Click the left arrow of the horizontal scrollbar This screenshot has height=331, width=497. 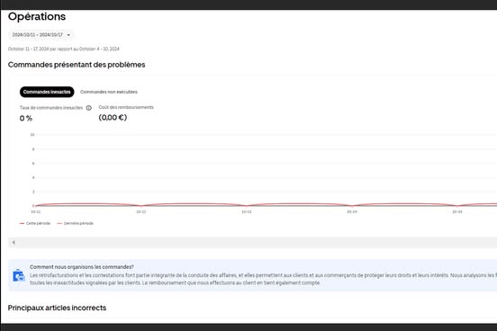(x=14, y=242)
